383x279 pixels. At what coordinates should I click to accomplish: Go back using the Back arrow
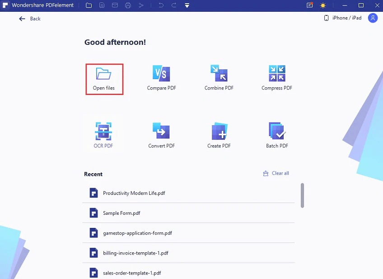[x=29, y=19]
